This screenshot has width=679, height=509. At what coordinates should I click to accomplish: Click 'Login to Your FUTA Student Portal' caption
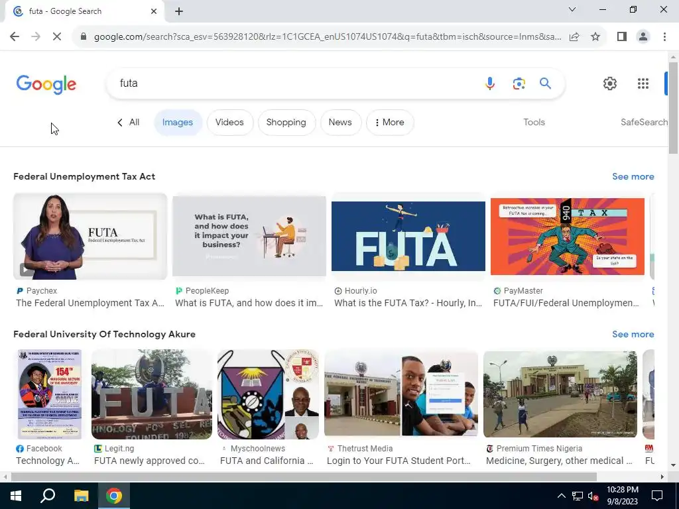pos(399,461)
